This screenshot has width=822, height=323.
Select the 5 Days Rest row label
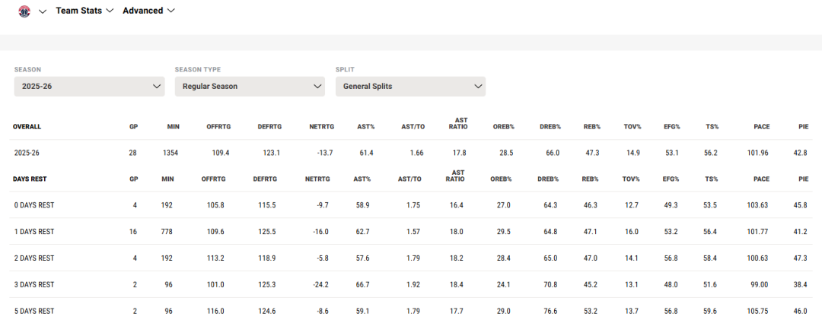[34, 311]
